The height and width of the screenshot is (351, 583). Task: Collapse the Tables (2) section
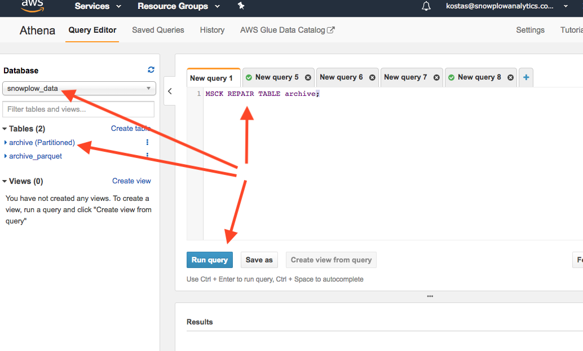pos(5,129)
